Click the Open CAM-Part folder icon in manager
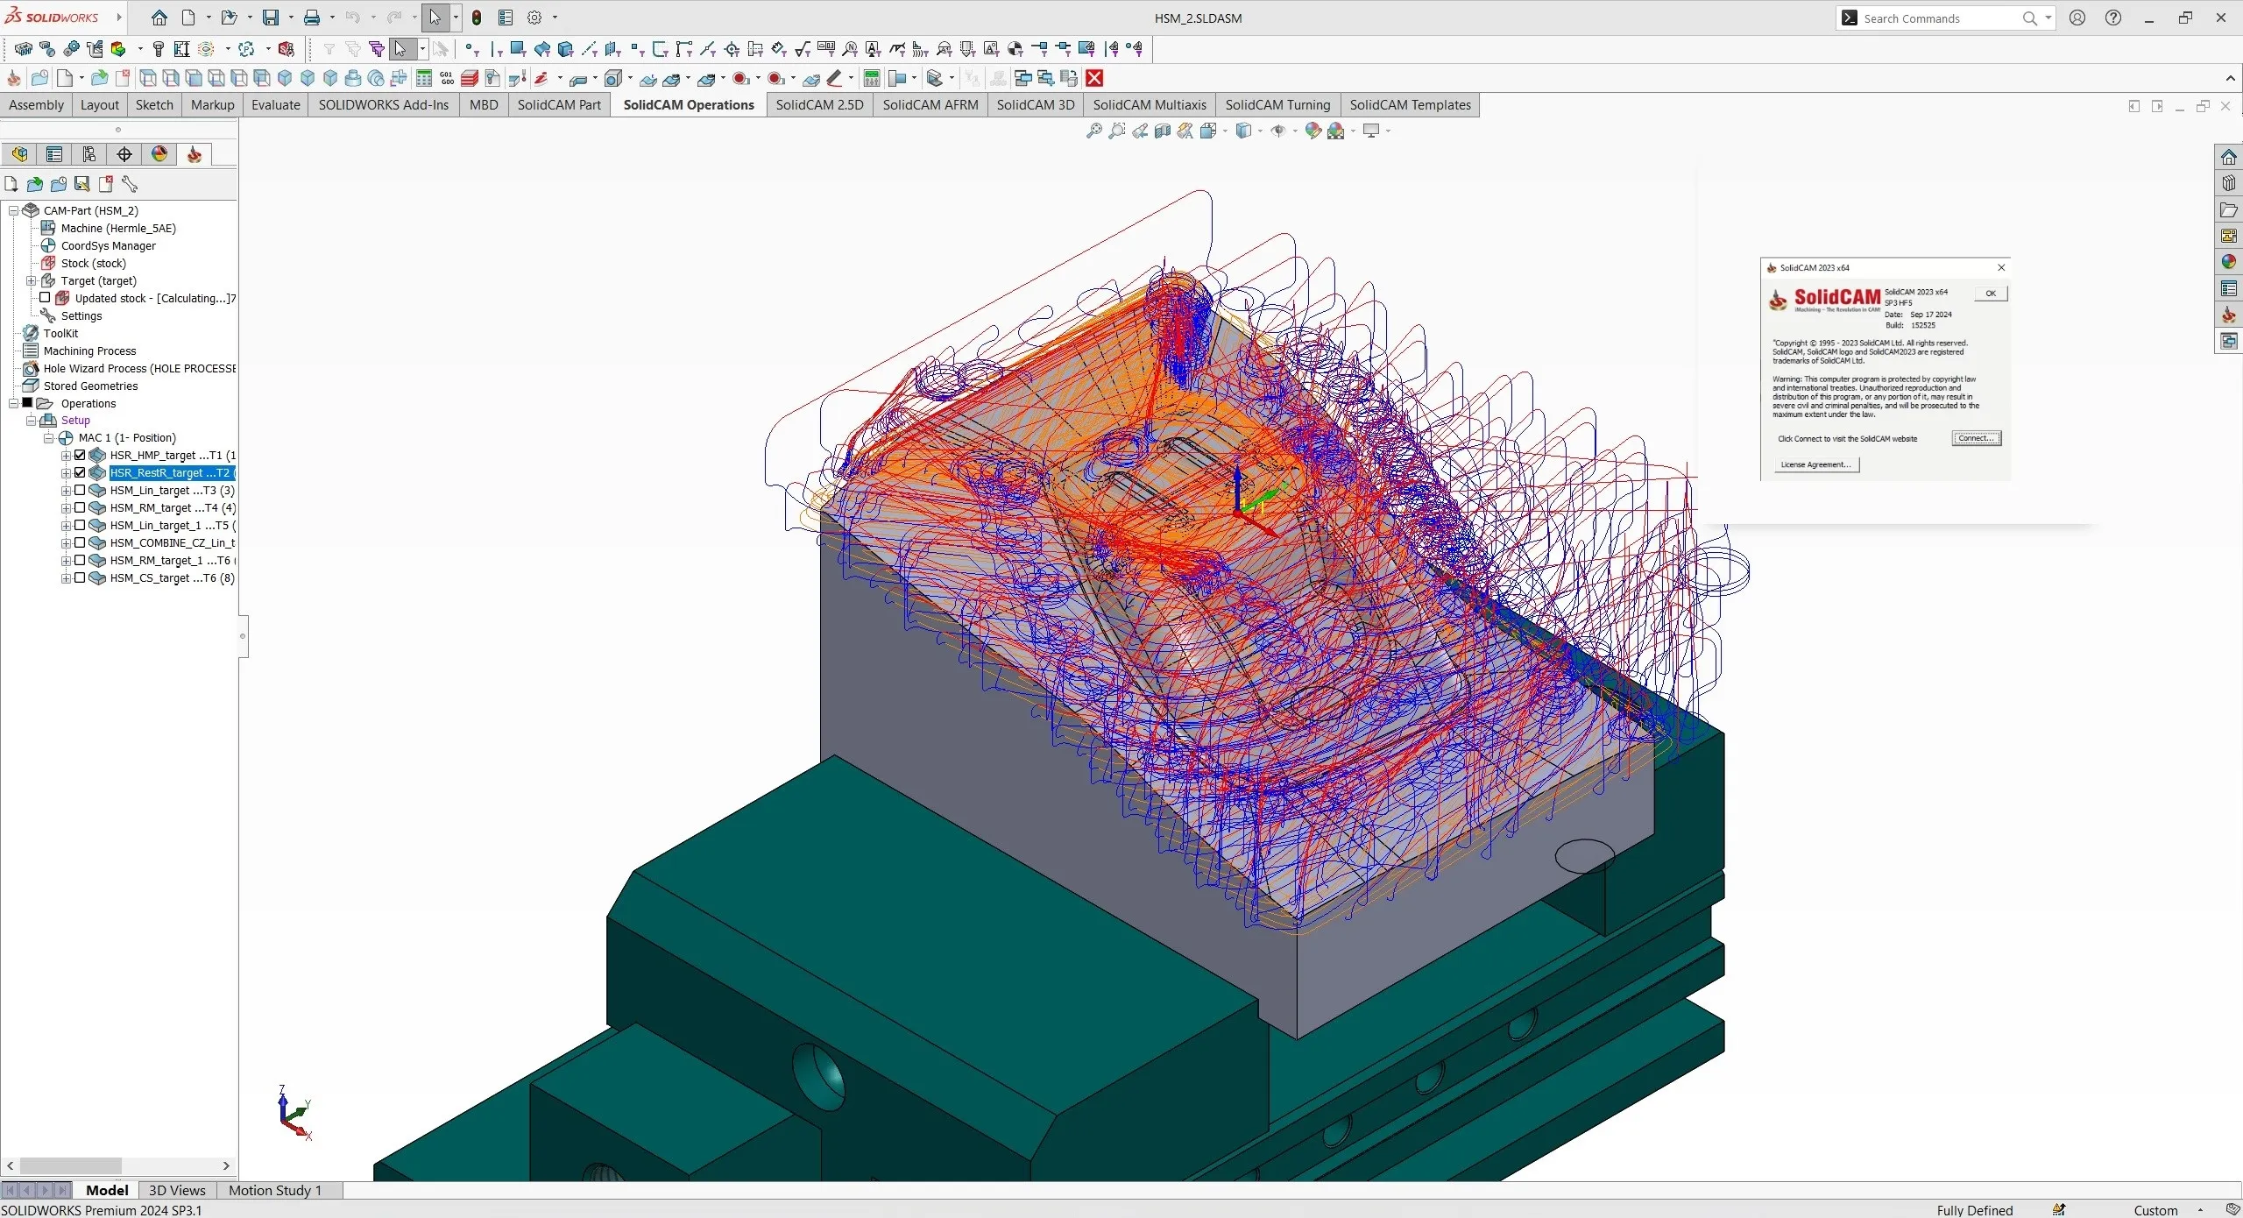This screenshot has height=1218, width=2243. pyautogui.click(x=35, y=184)
